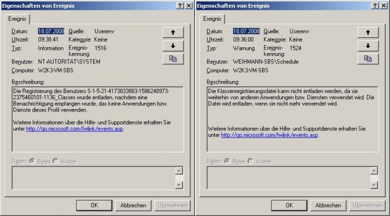390x216 pixels.
Task: Click source Userenv in right dialog
Action: [299, 31]
